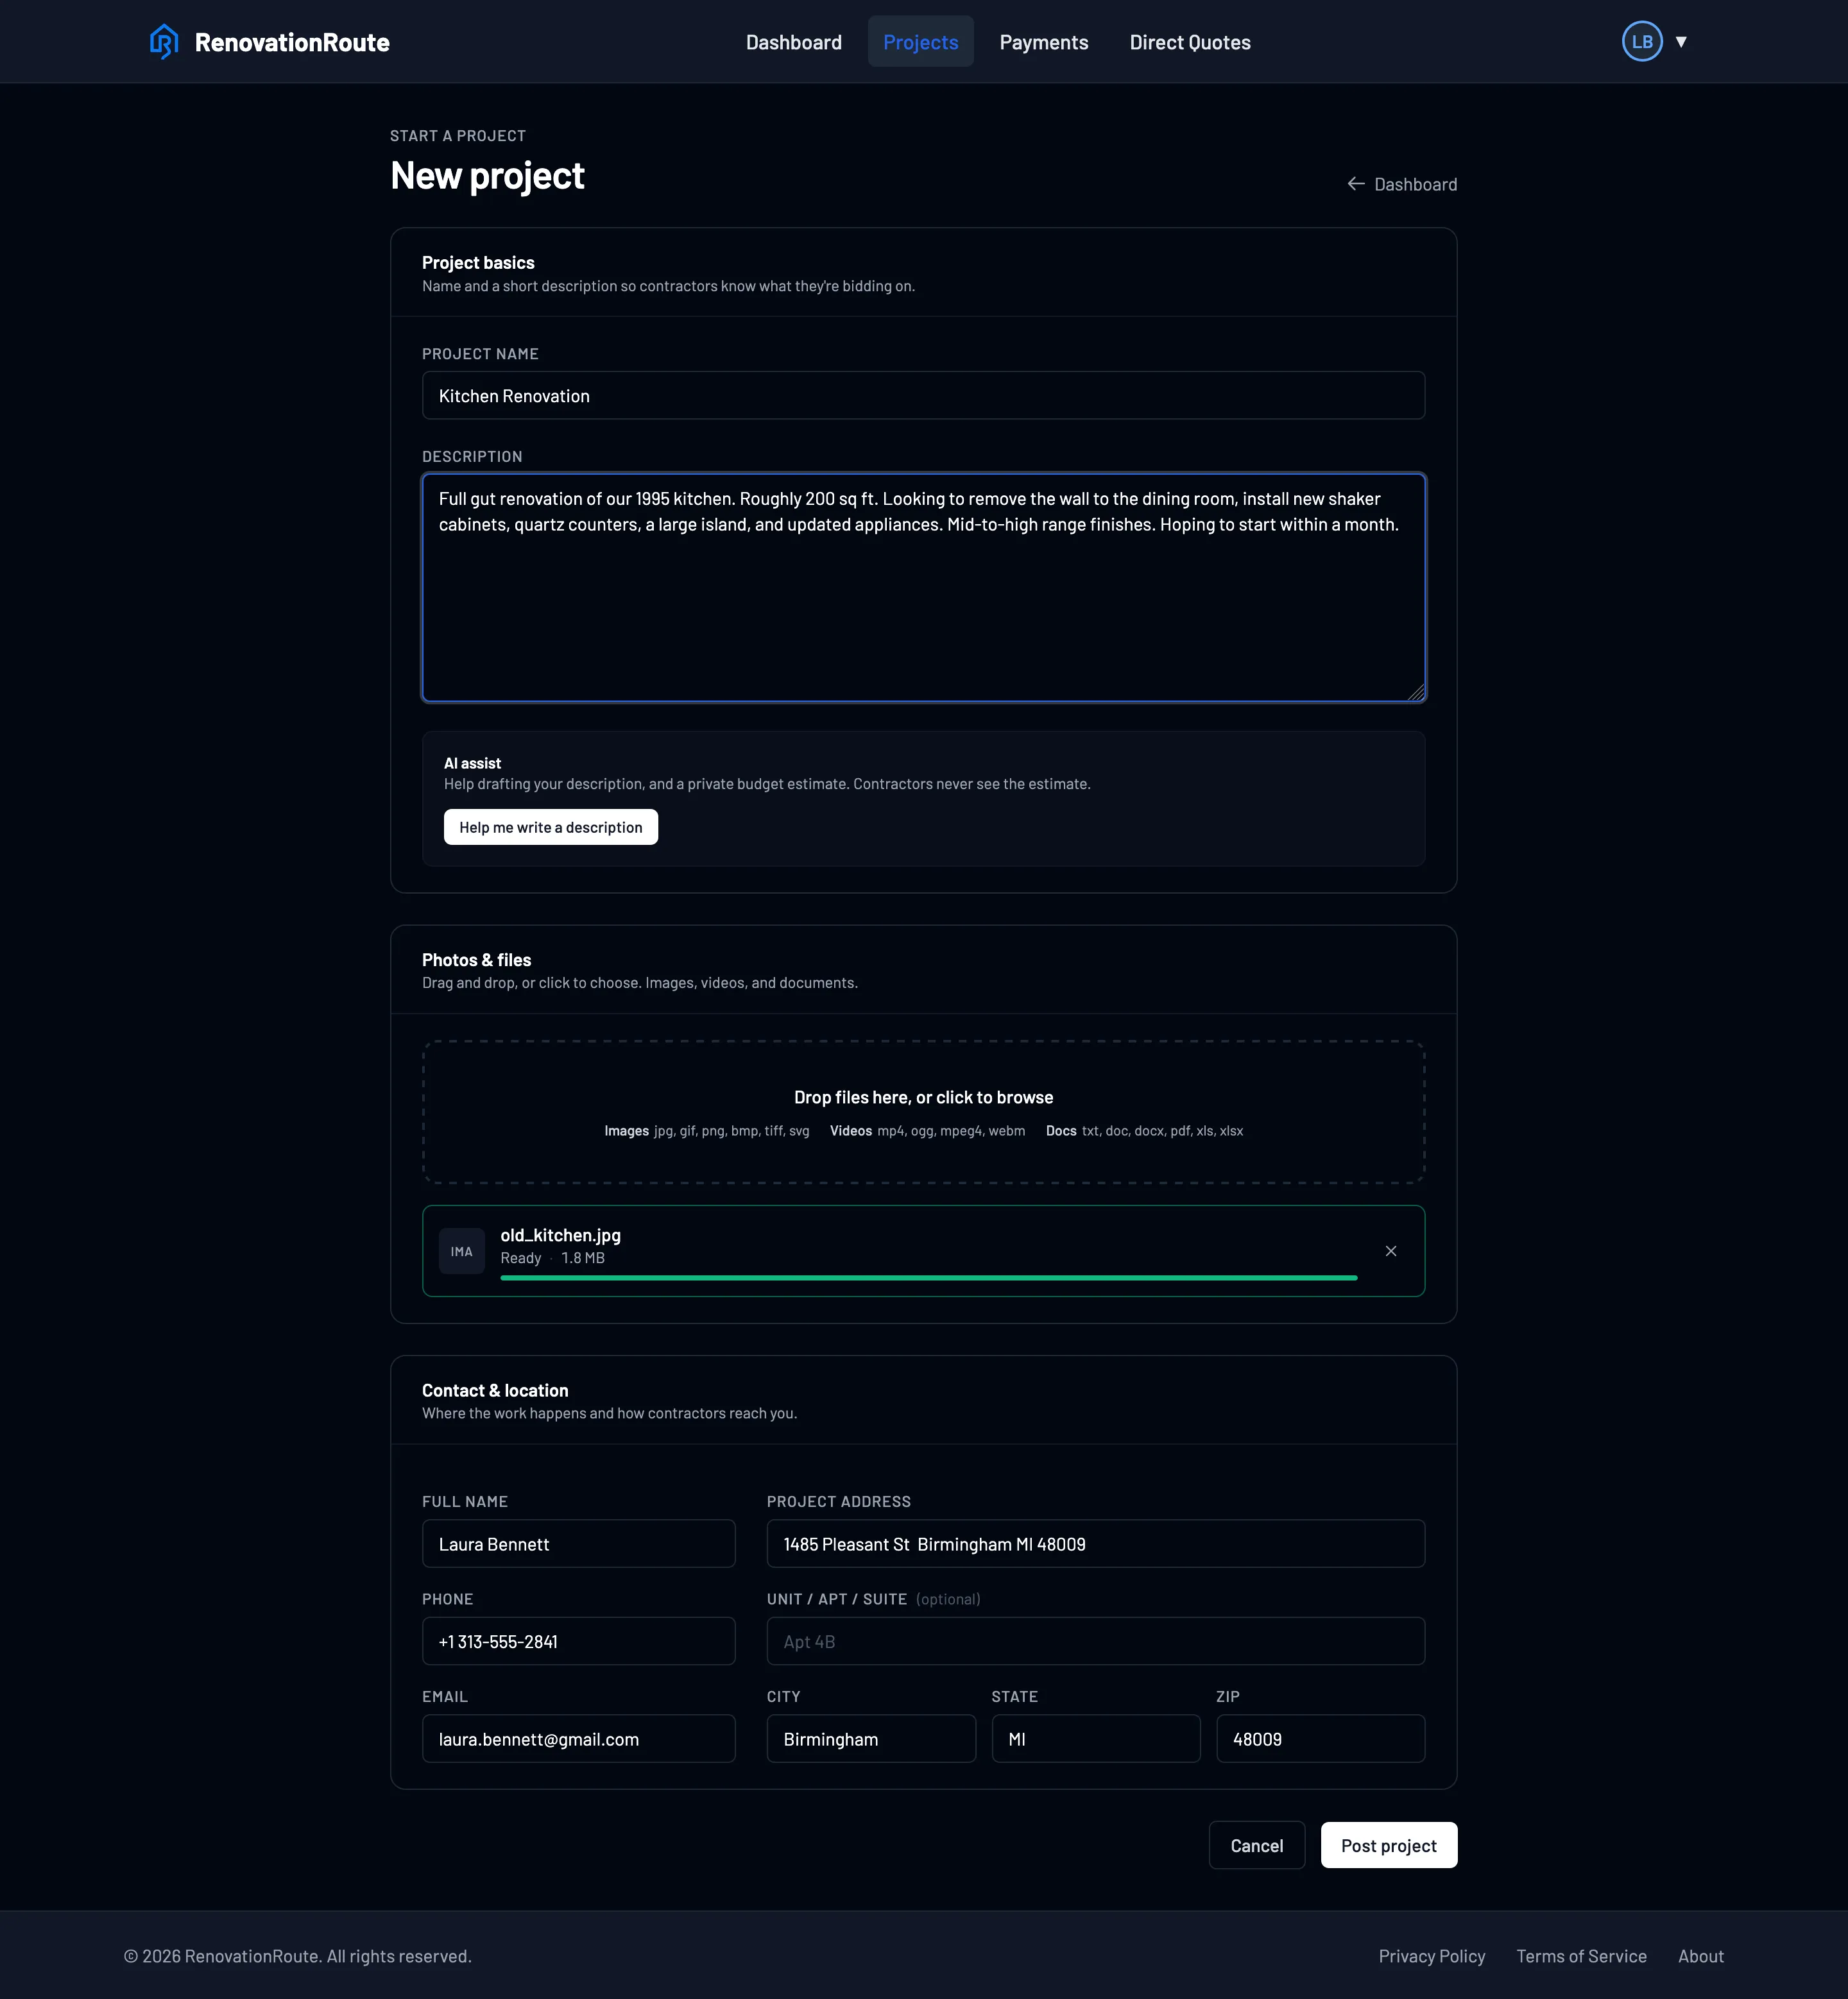Viewport: 1848px width, 1999px height.
Task: Remove the old_kitchen.jpg file
Action: [x=1390, y=1251]
